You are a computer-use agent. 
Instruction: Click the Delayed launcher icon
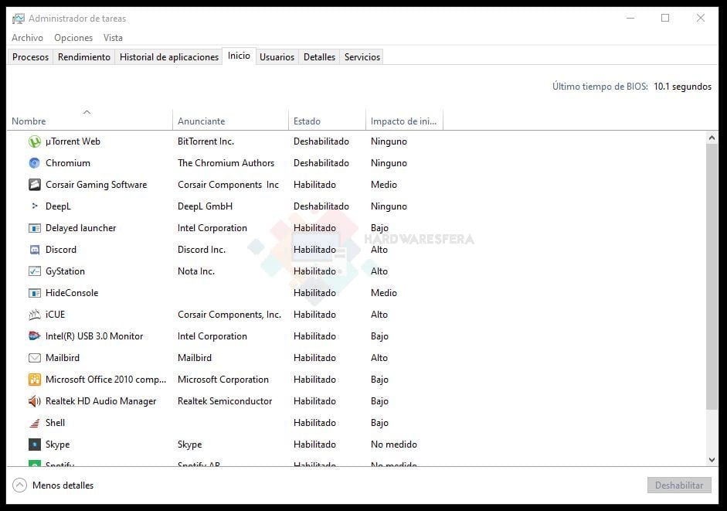click(35, 228)
